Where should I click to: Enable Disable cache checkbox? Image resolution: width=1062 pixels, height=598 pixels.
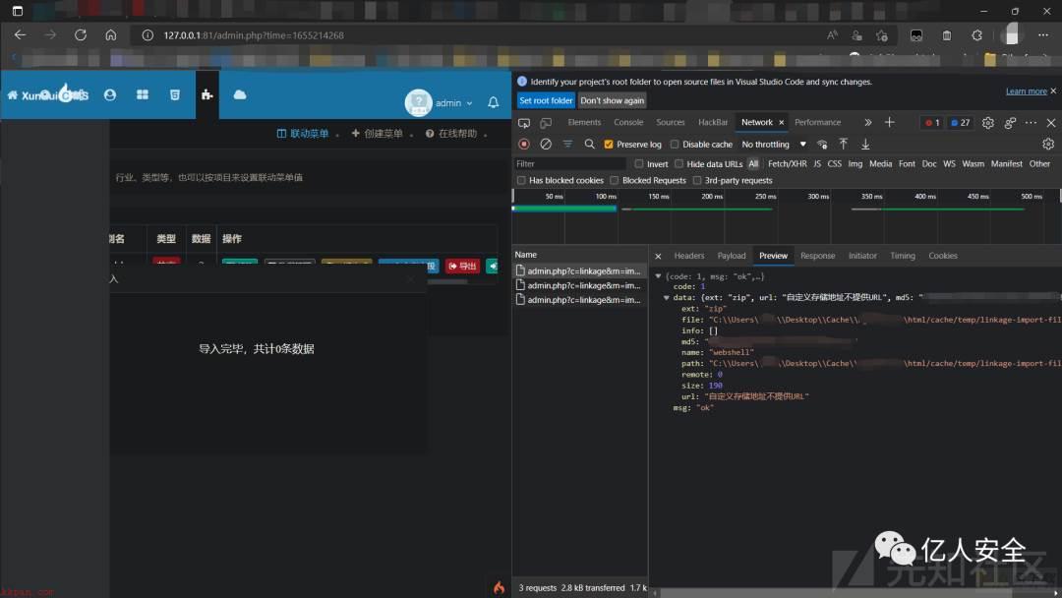pyautogui.click(x=675, y=145)
